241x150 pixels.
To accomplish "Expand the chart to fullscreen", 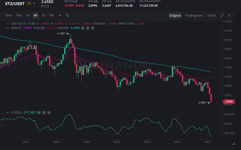I will [222, 15].
